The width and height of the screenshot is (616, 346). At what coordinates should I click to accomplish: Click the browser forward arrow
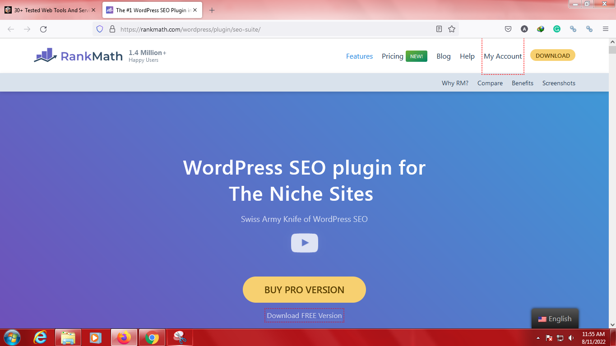click(x=27, y=29)
